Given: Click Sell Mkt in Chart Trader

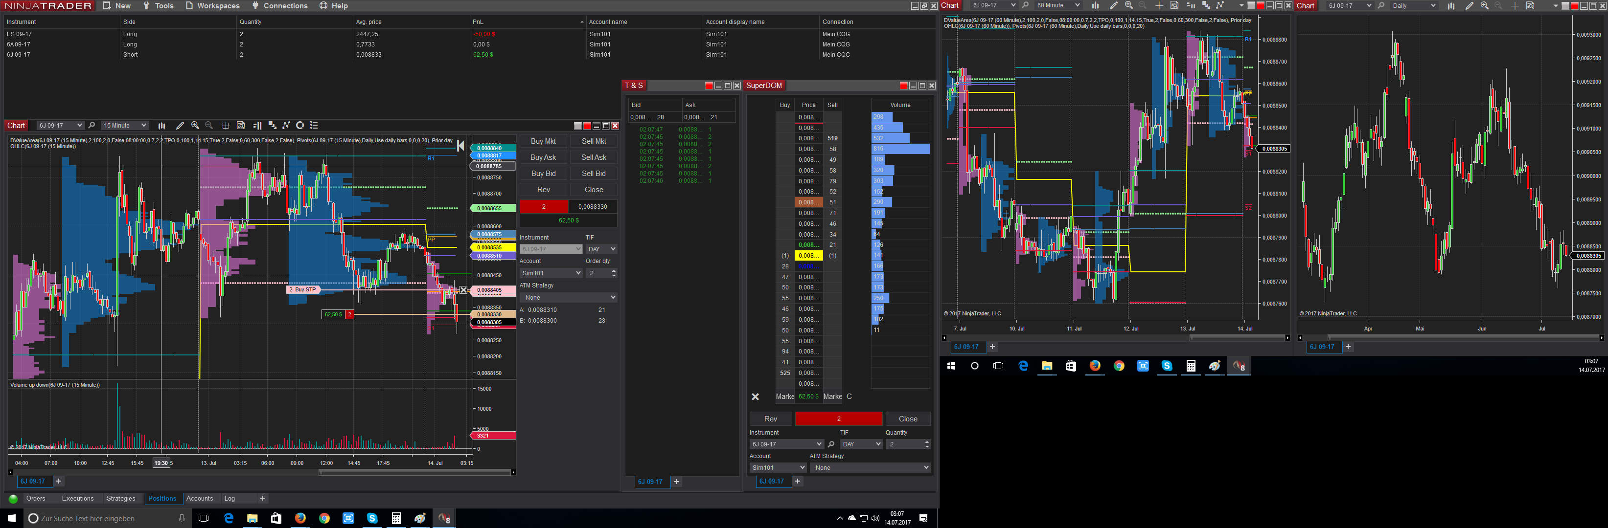Looking at the screenshot, I should 594,141.
